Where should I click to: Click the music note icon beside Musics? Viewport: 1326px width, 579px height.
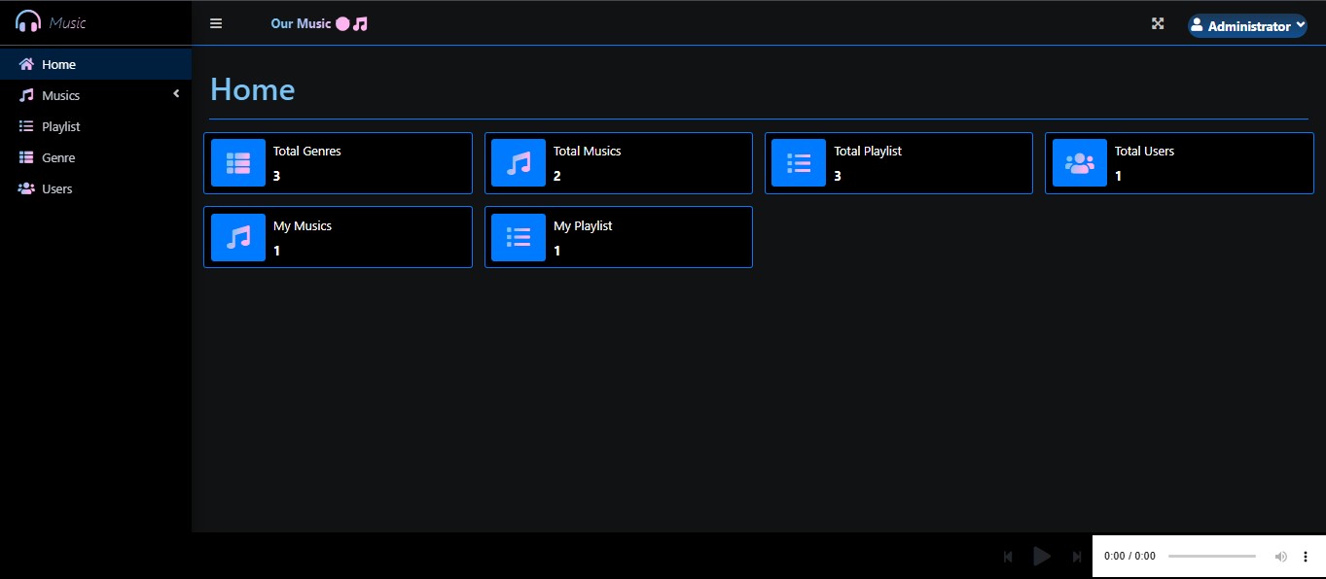[x=26, y=95]
